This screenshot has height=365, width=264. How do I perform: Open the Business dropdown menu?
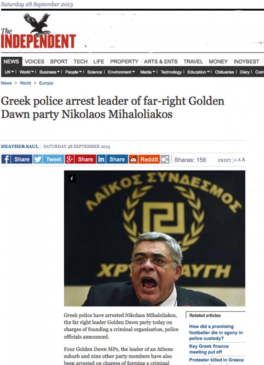tap(50, 72)
